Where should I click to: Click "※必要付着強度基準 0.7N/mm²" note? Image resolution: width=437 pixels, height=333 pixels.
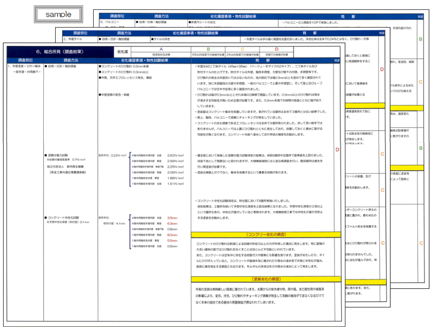coord(66,160)
